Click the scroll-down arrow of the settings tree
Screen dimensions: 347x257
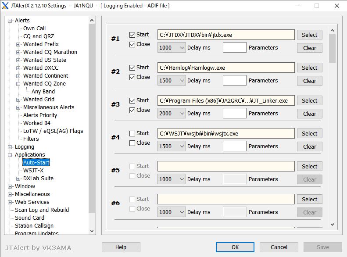(x=92, y=231)
